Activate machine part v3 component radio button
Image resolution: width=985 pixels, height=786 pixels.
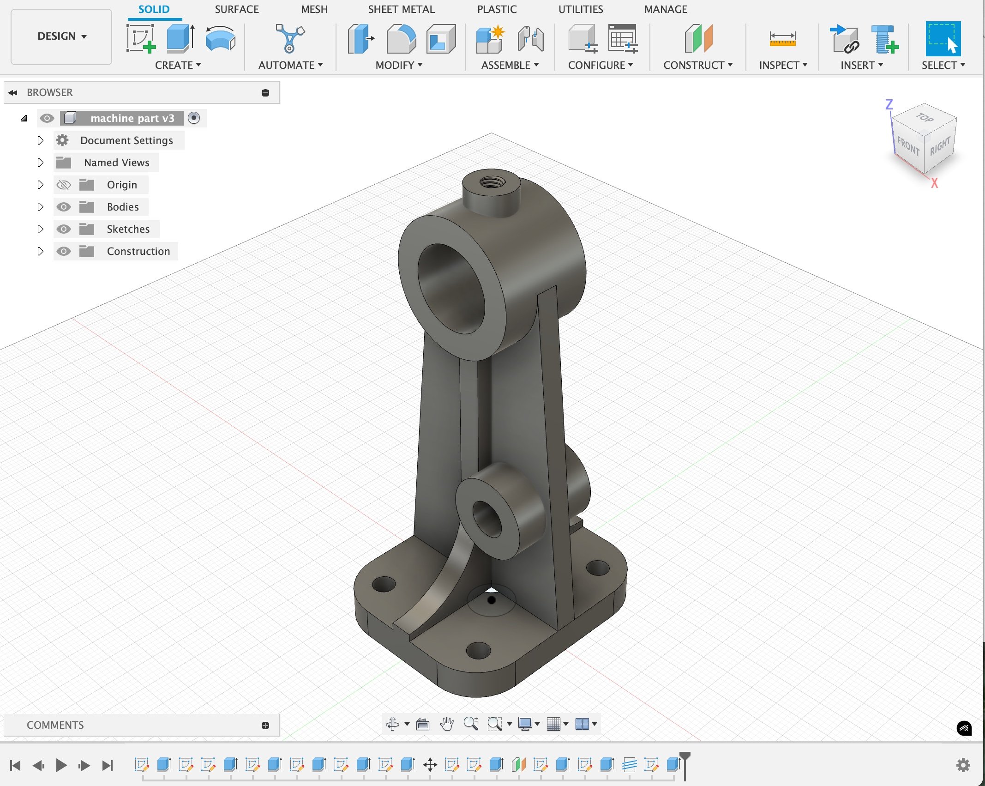[x=194, y=118]
